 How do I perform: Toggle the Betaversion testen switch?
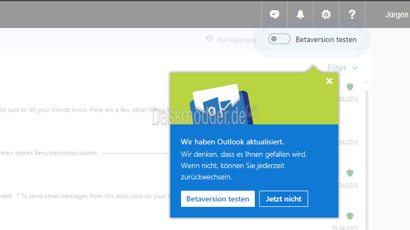click(279, 39)
